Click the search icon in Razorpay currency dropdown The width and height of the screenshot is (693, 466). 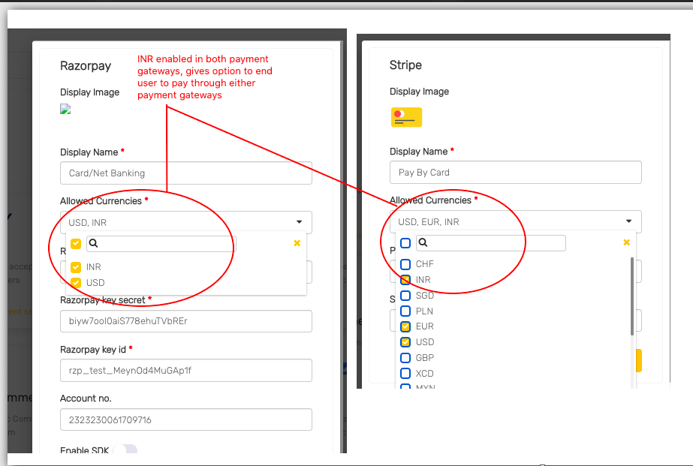point(93,243)
